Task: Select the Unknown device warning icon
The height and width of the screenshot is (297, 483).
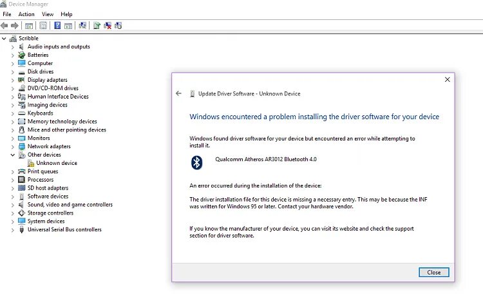Action: coord(31,163)
